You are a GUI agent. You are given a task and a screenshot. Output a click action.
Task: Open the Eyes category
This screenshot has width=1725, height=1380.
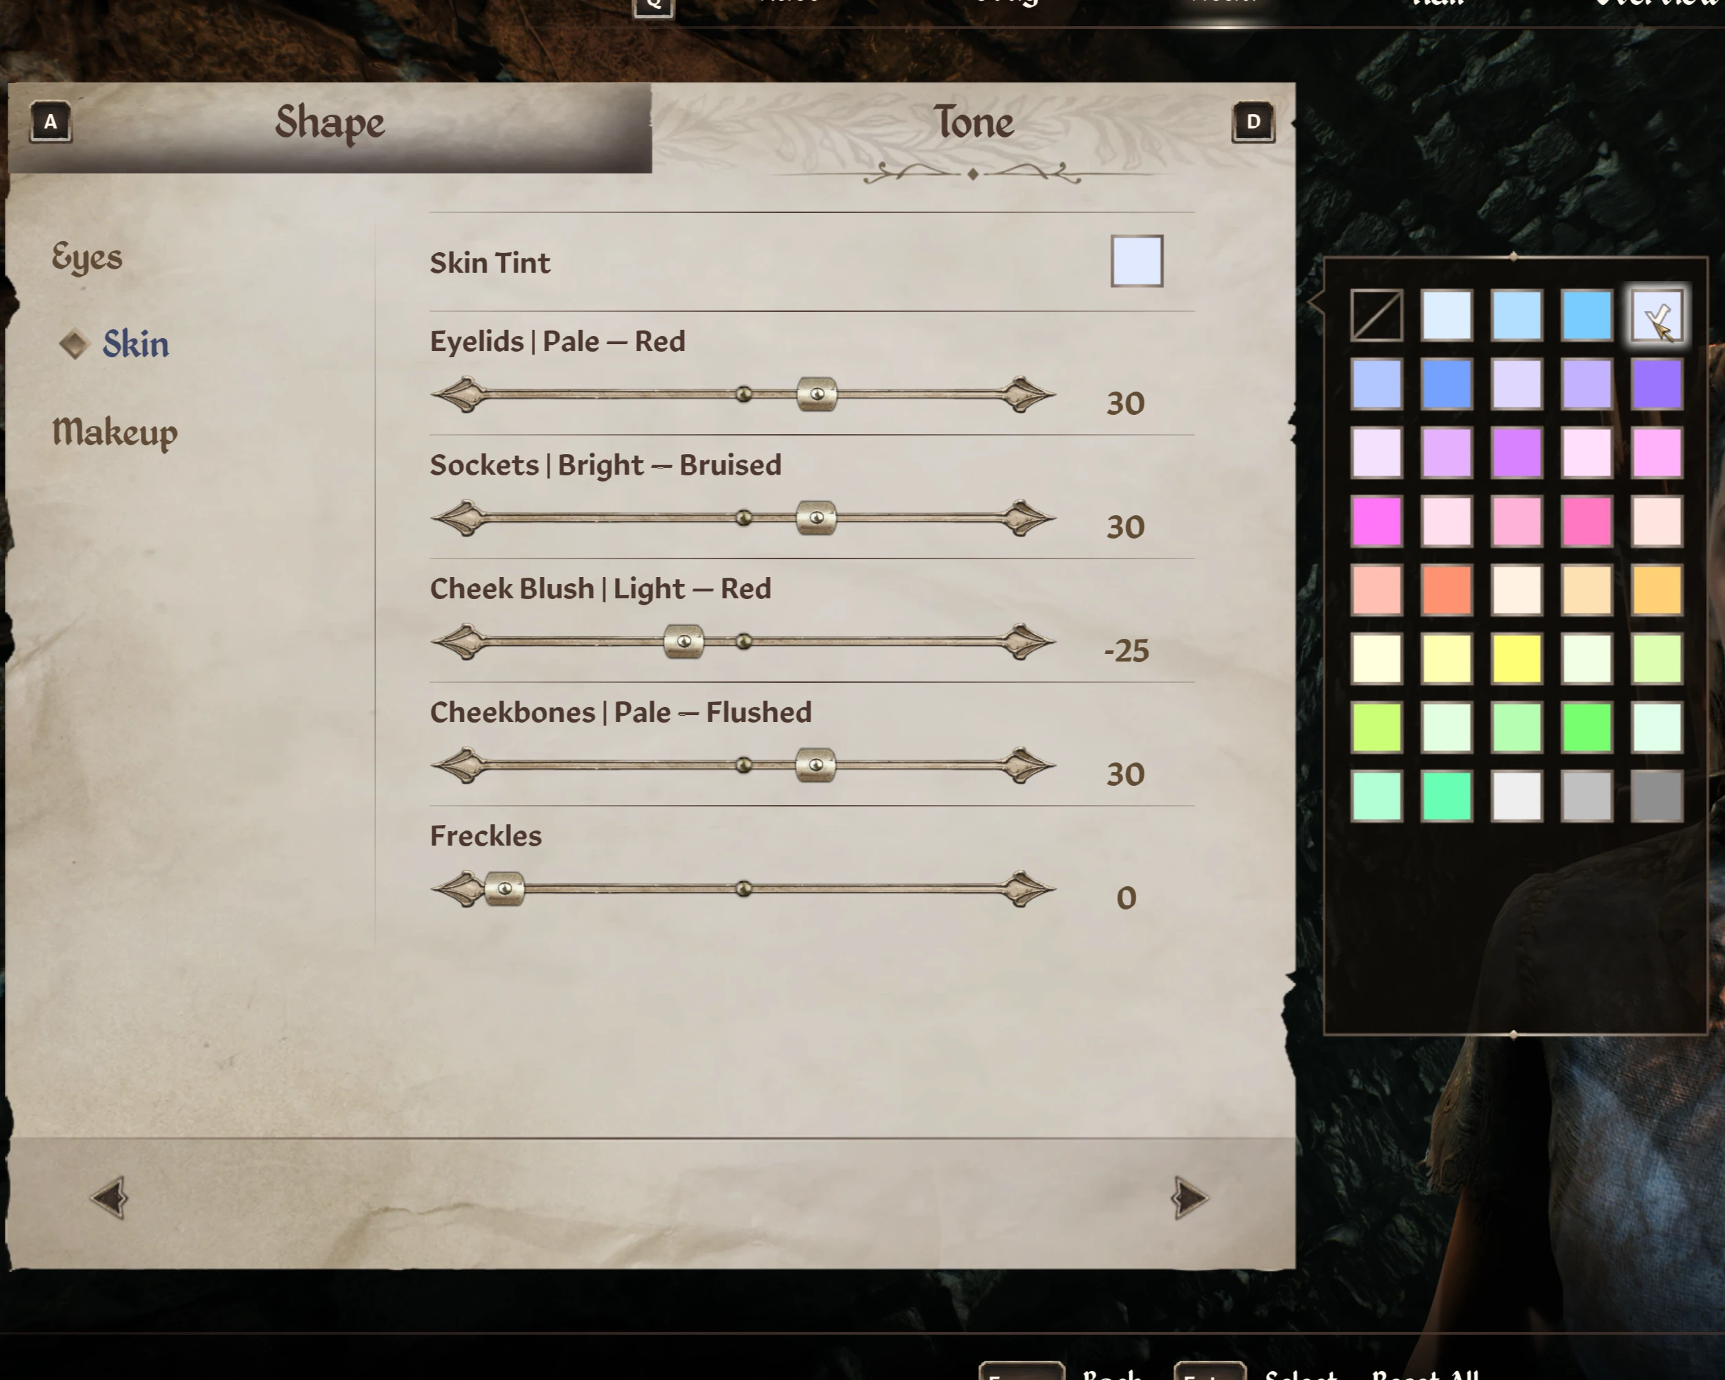[87, 257]
